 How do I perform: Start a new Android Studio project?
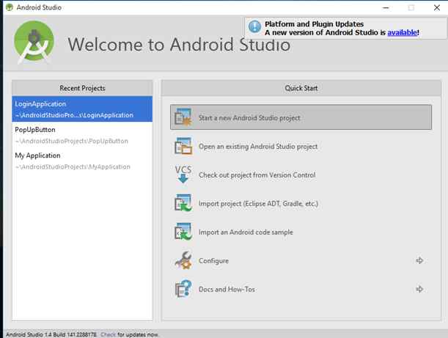point(301,117)
